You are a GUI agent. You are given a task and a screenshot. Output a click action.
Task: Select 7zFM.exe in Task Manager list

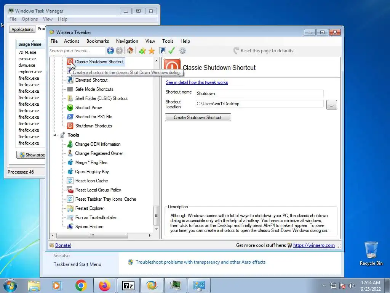(27, 52)
